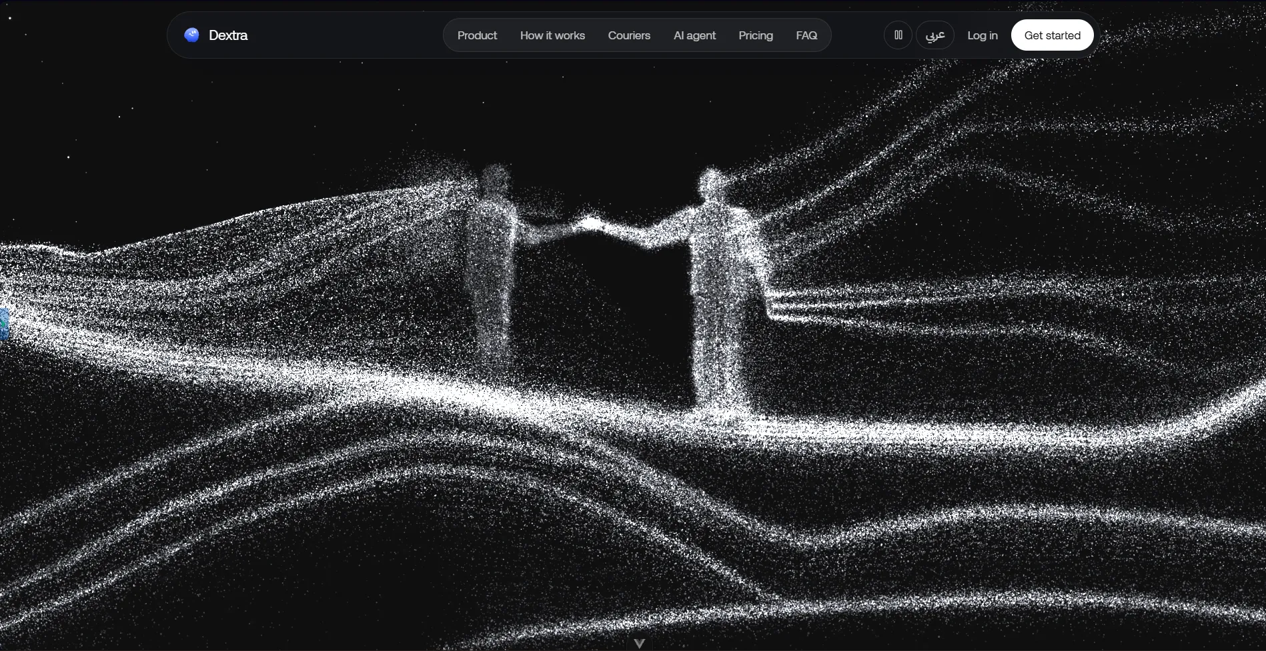Click the Get started button
This screenshot has width=1266, height=651.
[x=1053, y=35]
